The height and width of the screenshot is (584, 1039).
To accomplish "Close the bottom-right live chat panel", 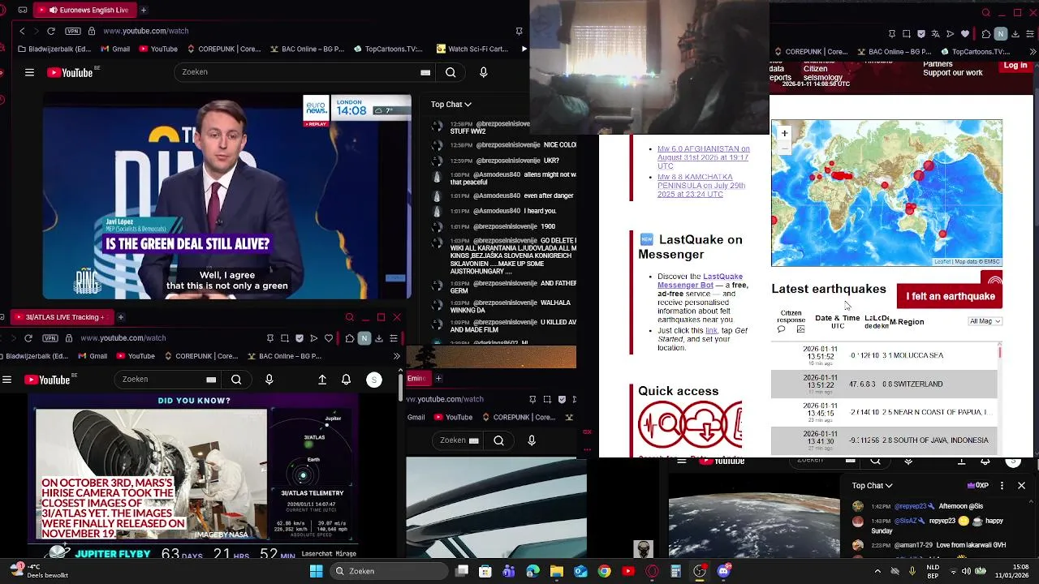I will tap(1021, 485).
